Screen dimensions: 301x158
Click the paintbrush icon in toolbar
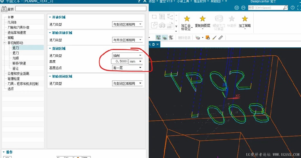(x=214, y=38)
